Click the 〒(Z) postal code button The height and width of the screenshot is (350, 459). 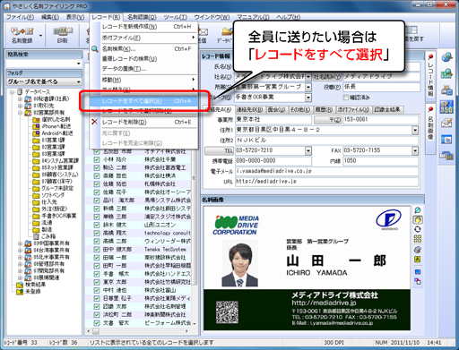[x=327, y=120]
